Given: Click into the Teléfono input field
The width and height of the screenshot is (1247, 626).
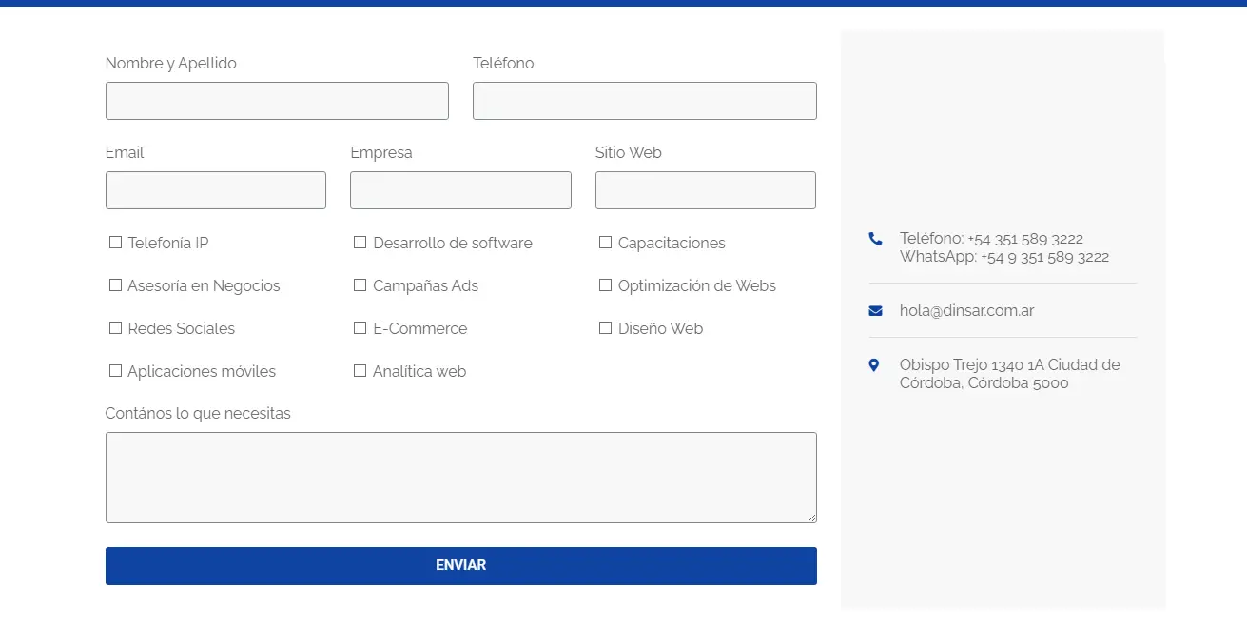Looking at the screenshot, I should coord(644,101).
